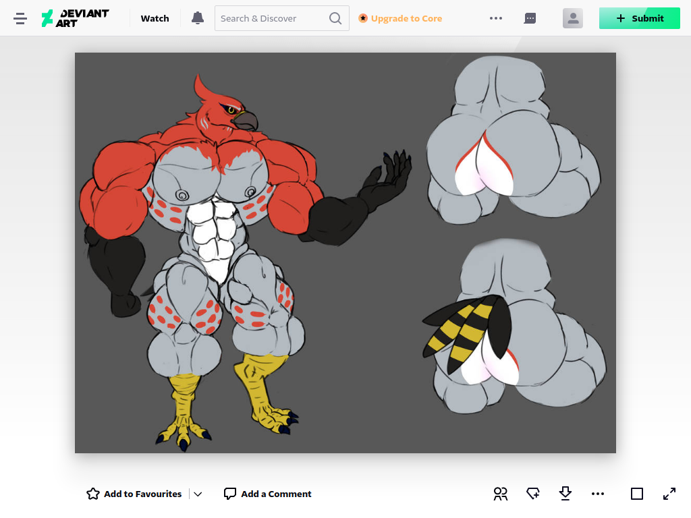Open the chat messages icon
The height and width of the screenshot is (518, 691).
530,18
